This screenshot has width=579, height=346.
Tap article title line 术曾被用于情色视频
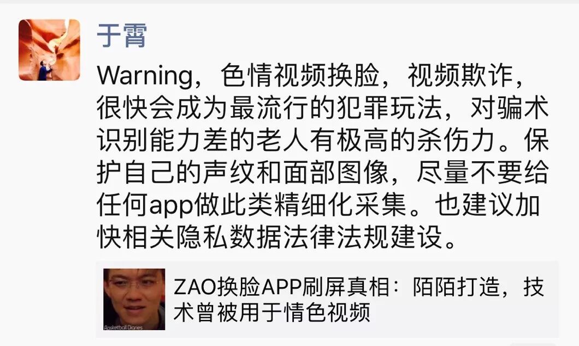click(x=272, y=313)
